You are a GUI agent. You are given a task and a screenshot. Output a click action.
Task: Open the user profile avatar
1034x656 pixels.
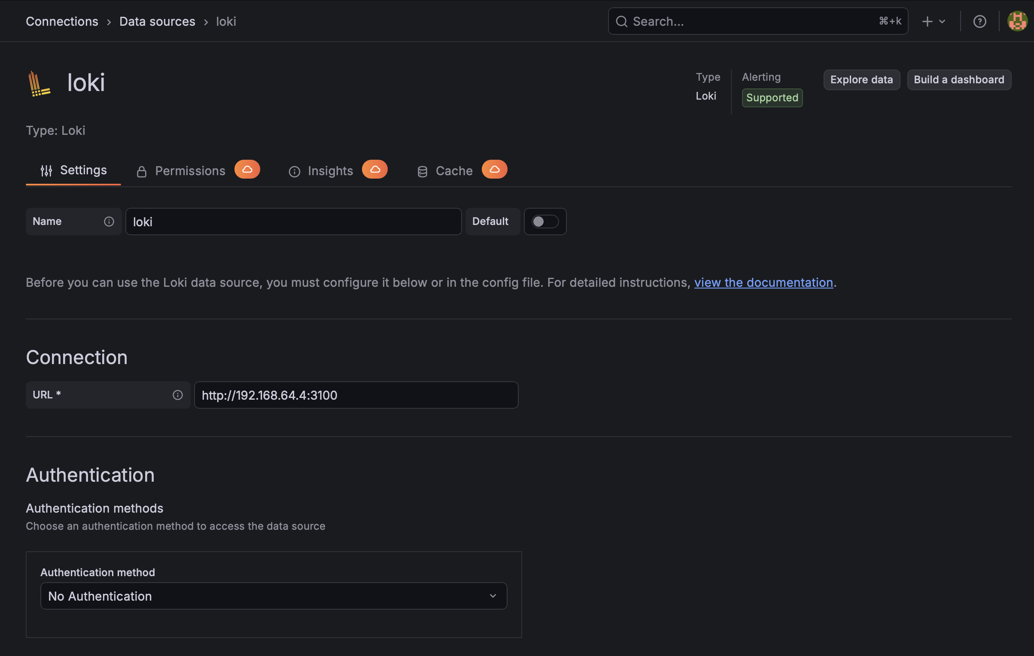coord(1017,21)
